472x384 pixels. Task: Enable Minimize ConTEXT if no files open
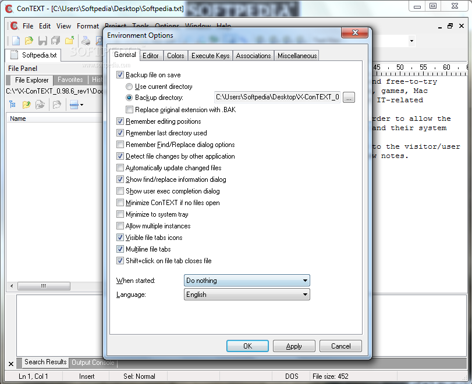click(x=120, y=203)
